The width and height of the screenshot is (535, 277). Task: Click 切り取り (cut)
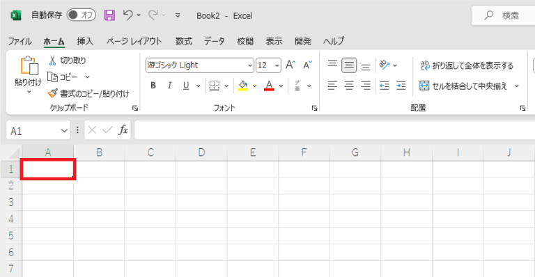click(67, 61)
